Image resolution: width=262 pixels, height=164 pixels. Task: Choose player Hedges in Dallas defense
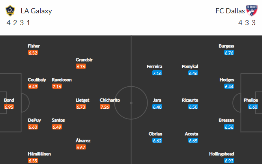point(227,80)
